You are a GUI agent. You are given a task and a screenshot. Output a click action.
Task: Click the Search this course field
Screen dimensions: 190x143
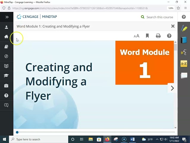[160, 17]
